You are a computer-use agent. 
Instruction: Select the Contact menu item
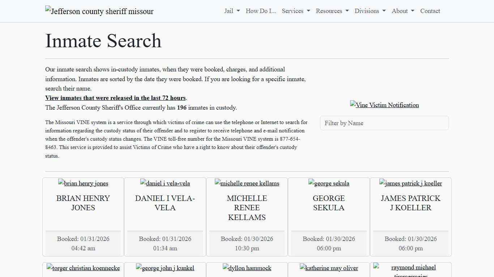430,11
